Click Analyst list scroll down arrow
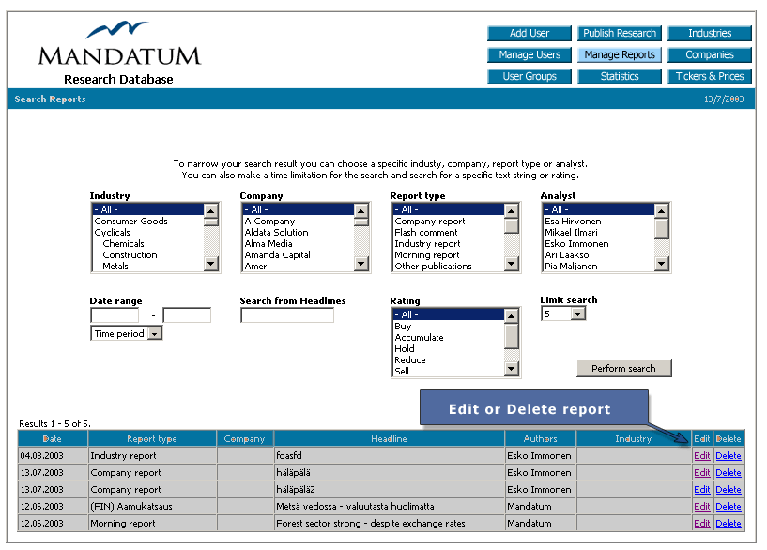 [x=661, y=264]
